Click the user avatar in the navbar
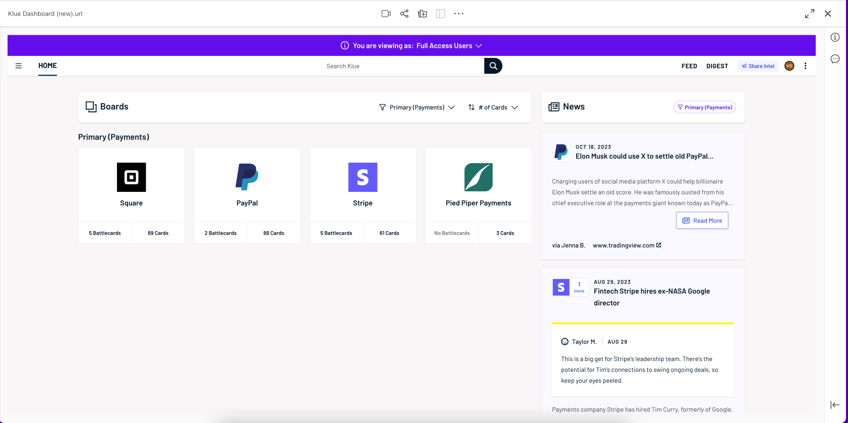Image resolution: width=848 pixels, height=423 pixels. (x=789, y=66)
